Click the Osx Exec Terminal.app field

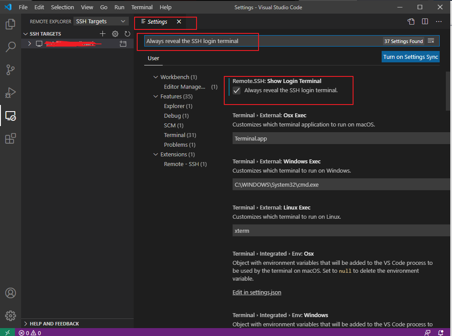342,138
